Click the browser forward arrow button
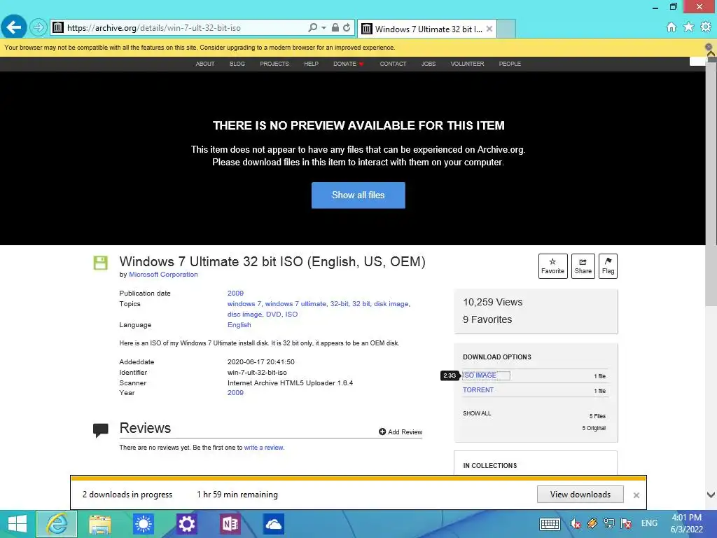 point(39,27)
